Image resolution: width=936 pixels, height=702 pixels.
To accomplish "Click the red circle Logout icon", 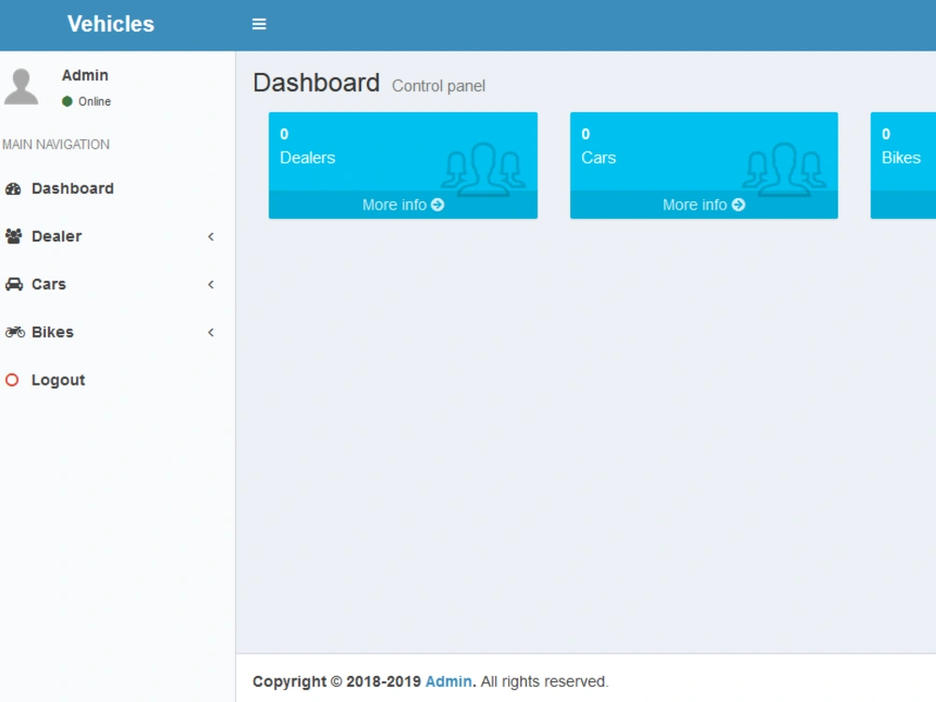I will coord(12,380).
